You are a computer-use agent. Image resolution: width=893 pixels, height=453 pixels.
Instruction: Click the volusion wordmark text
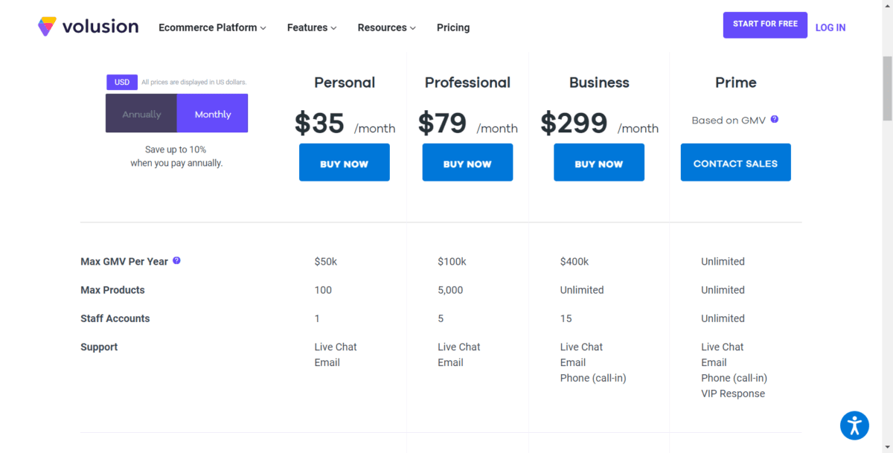[x=100, y=27]
